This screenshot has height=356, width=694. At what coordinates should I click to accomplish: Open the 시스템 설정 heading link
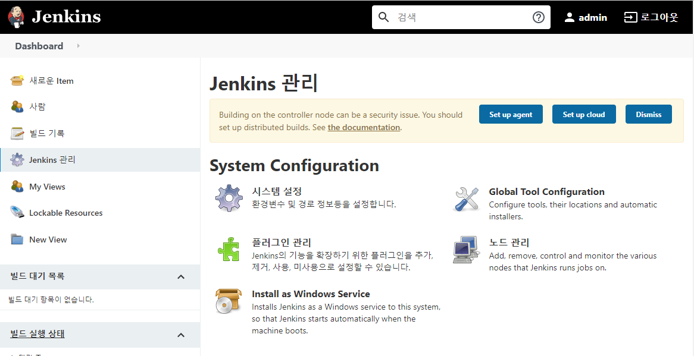[277, 191]
